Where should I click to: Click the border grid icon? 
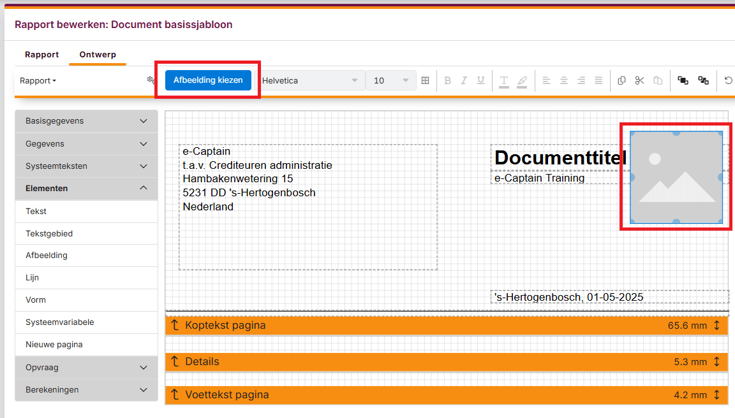pyautogui.click(x=425, y=80)
